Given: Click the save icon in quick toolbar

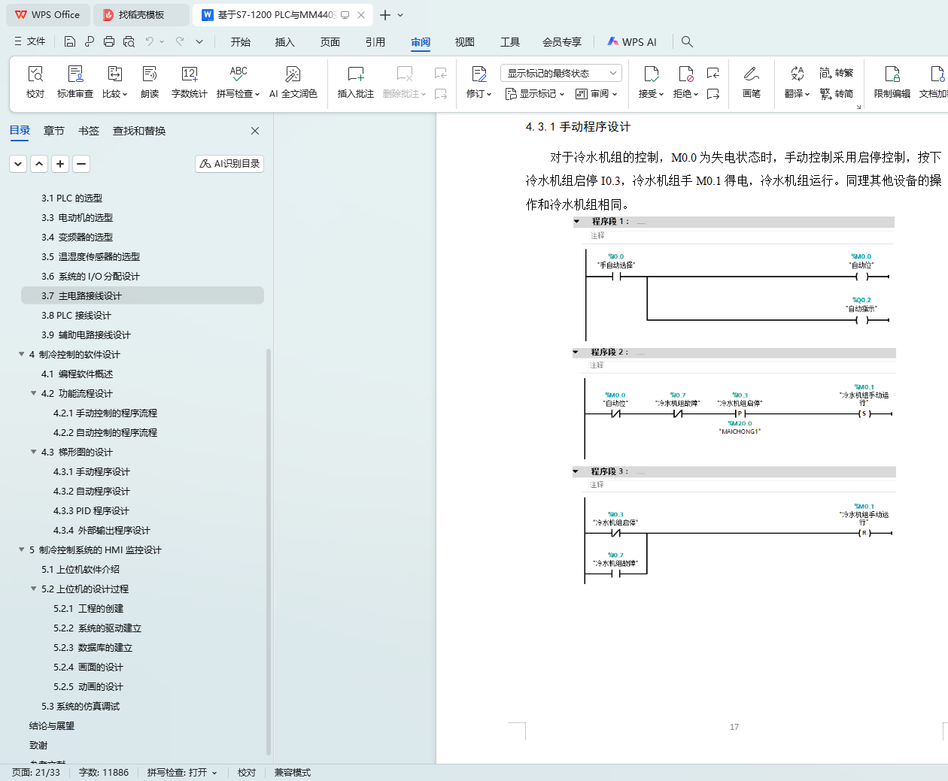Looking at the screenshot, I should point(70,41).
